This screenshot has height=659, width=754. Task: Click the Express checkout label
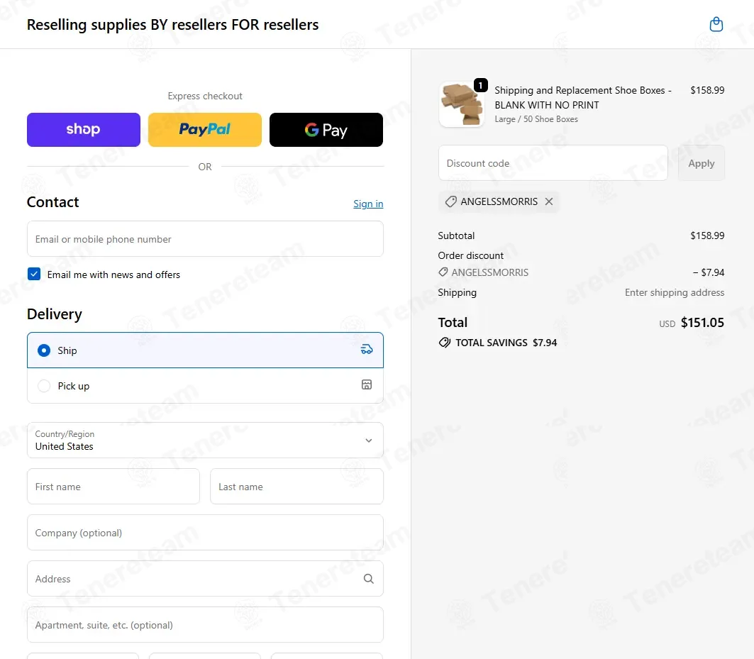point(205,96)
